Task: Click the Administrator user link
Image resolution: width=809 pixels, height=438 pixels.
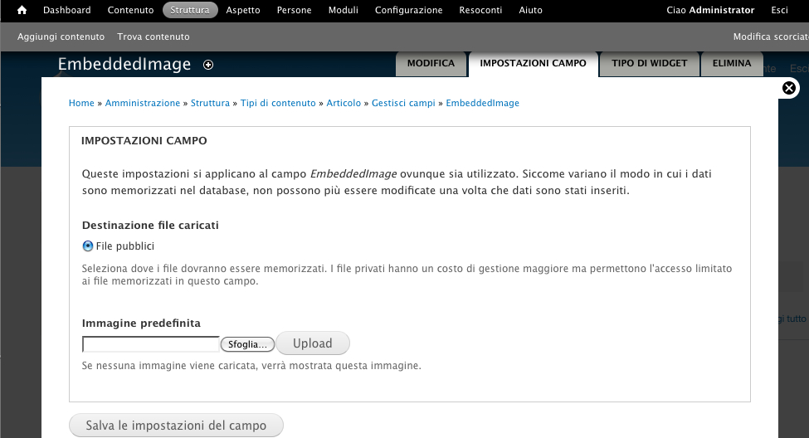Action: pyautogui.click(x=721, y=10)
